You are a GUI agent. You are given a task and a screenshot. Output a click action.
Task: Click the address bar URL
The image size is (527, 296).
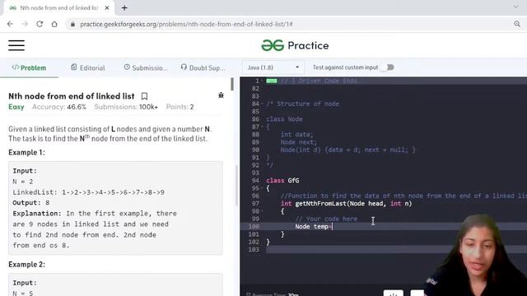187,24
